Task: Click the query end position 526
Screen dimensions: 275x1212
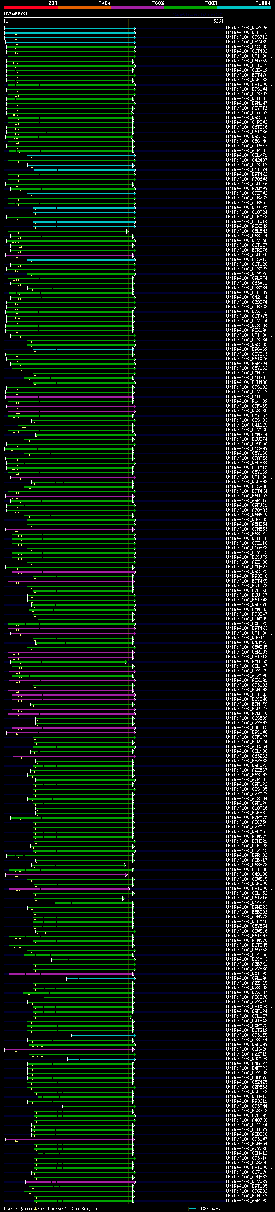Action: (217, 21)
